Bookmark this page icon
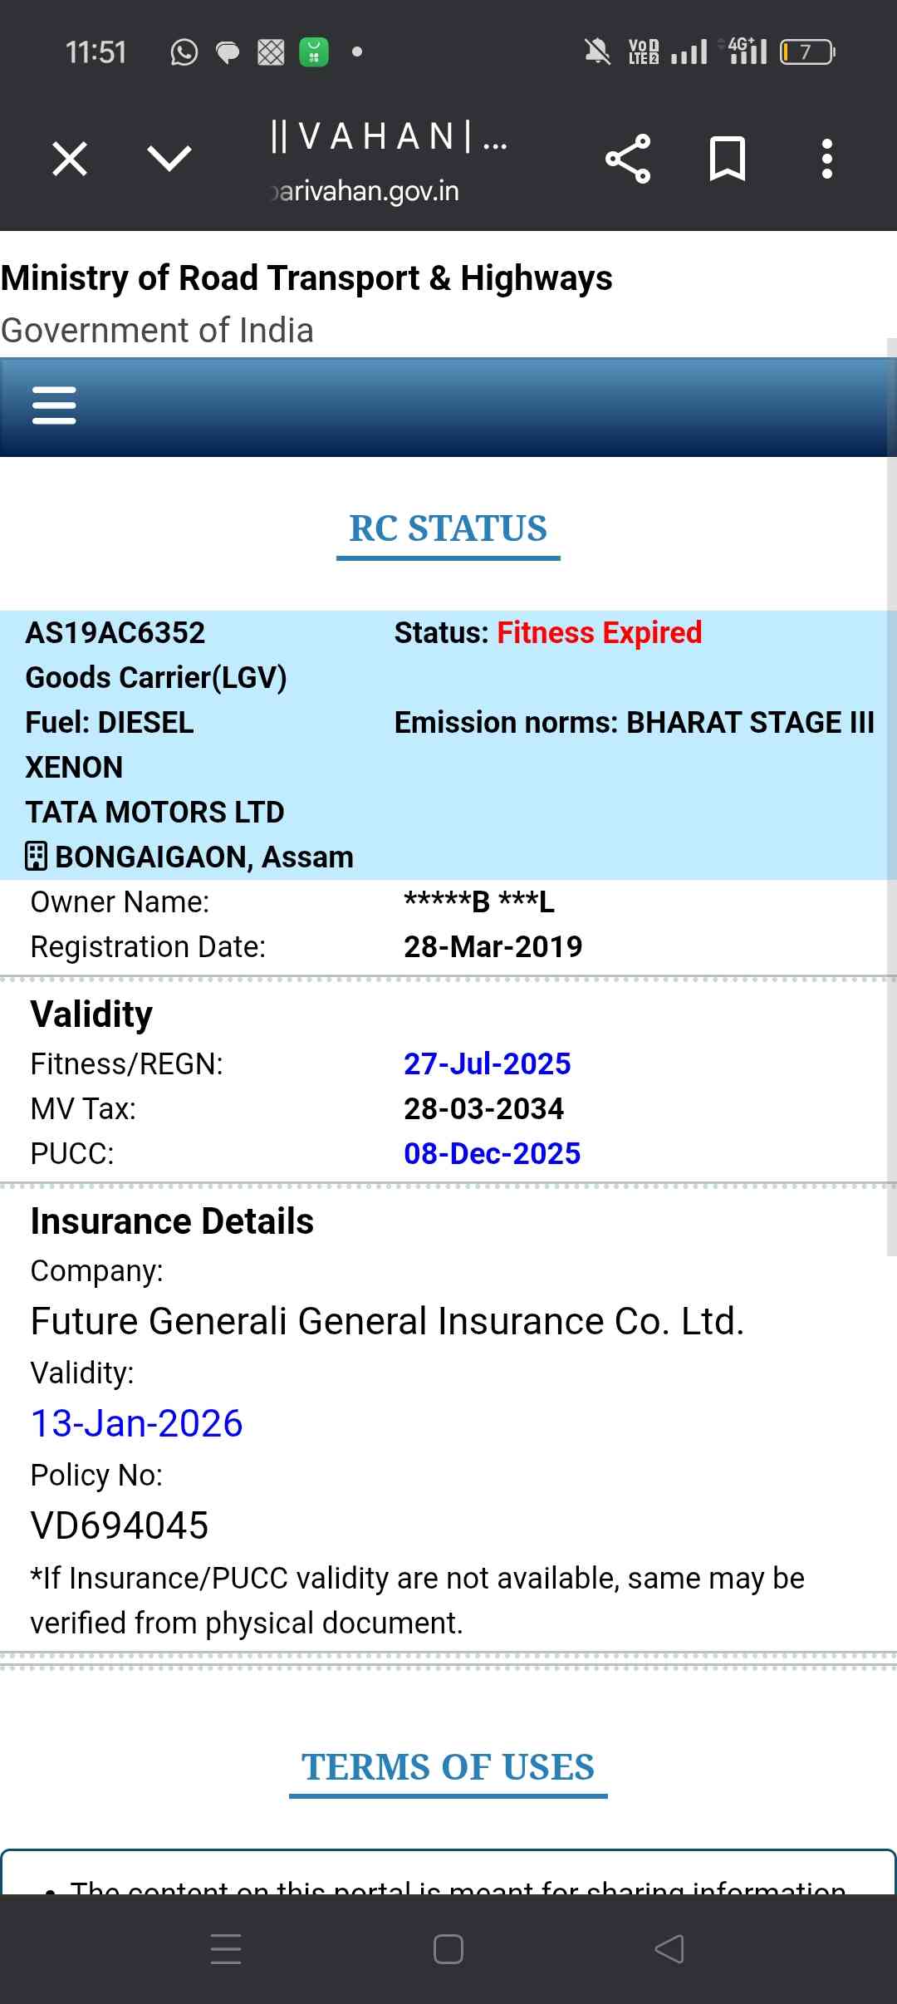 click(x=727, y=159)
